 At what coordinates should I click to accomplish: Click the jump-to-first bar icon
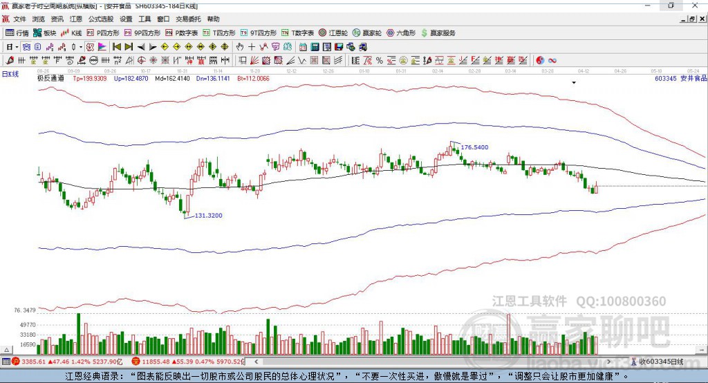(117, 47)
